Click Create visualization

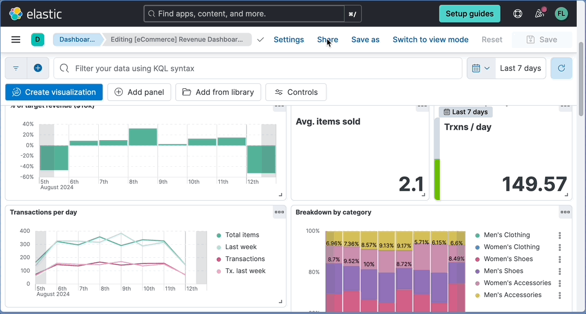pos(54,92)
